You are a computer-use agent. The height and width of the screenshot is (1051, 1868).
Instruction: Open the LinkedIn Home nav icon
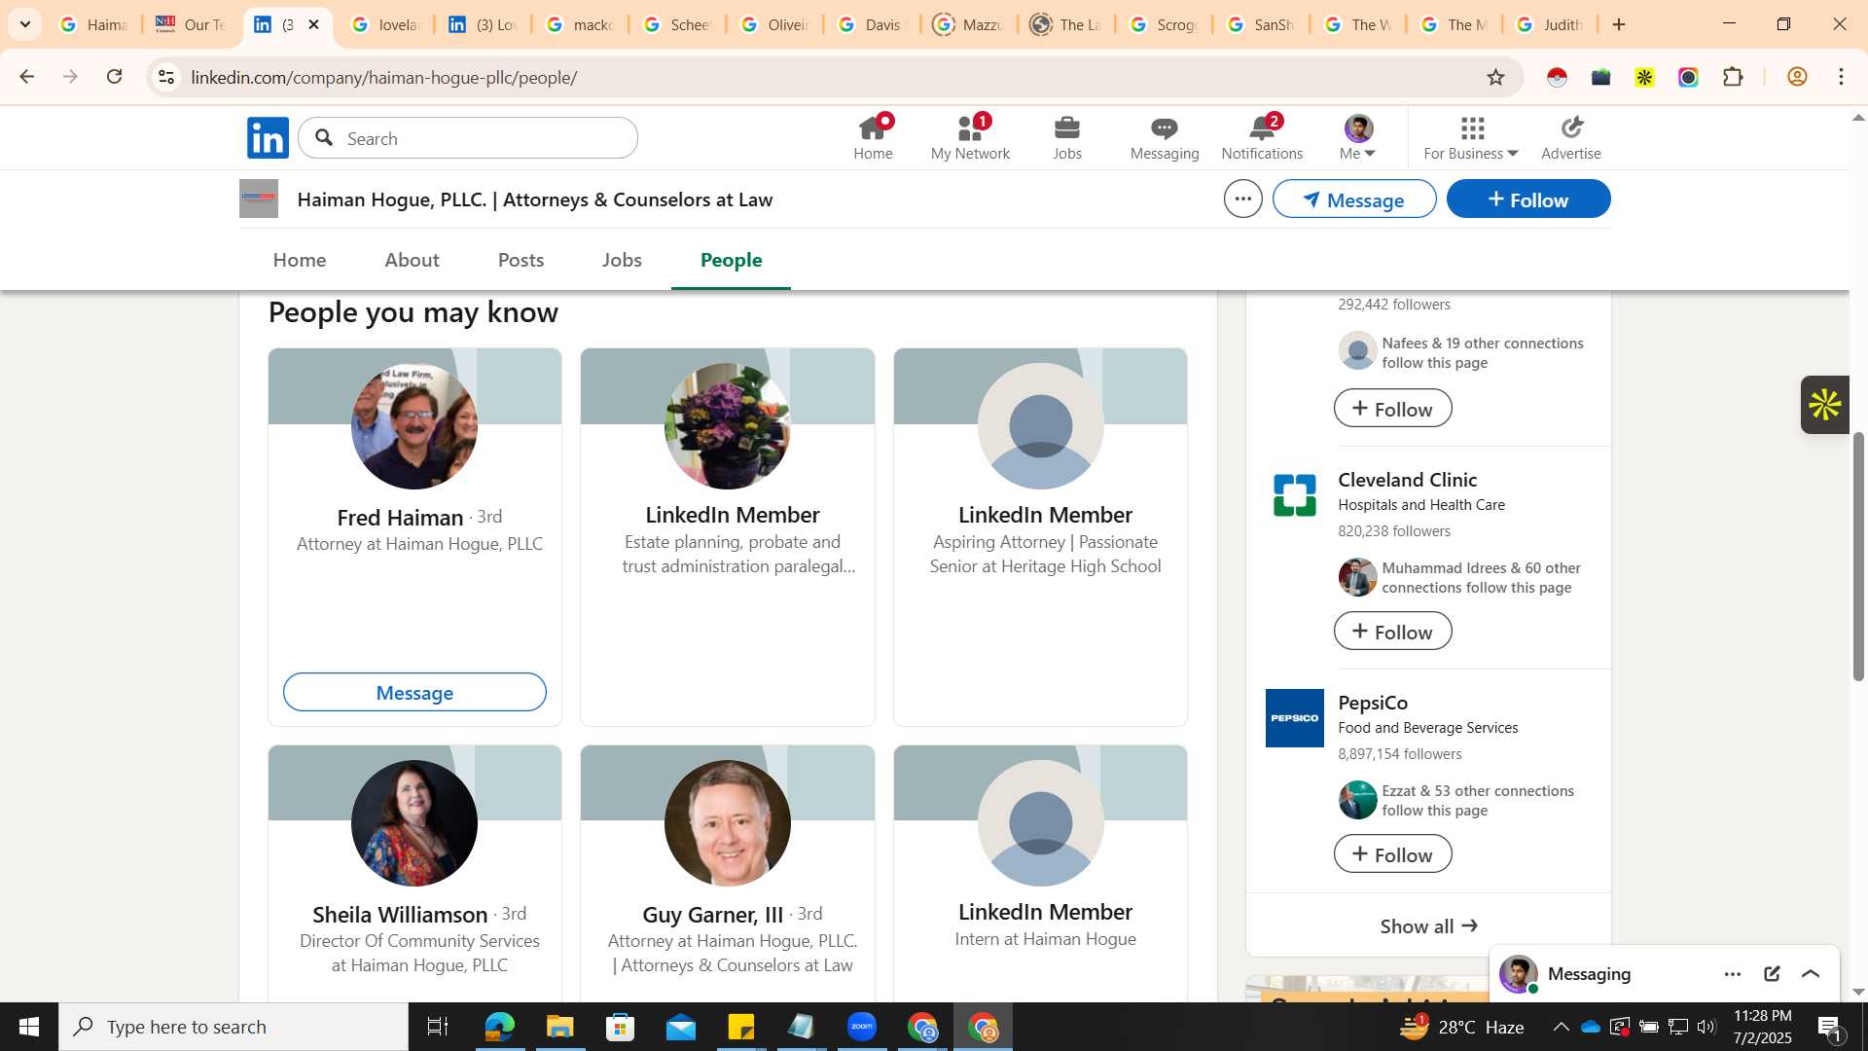click(873, 137)
